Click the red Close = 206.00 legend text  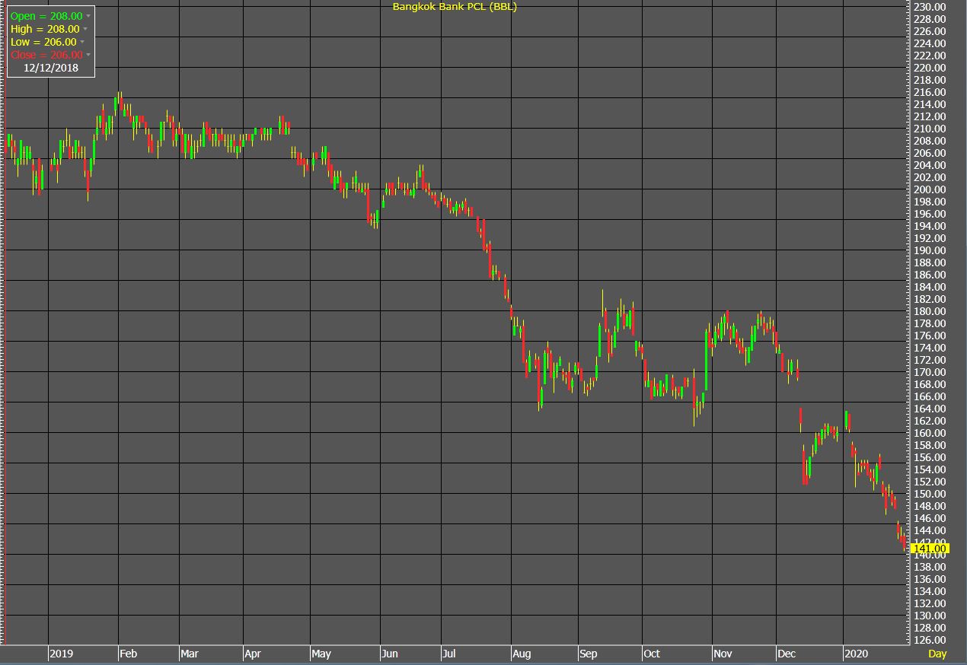pos(46,55)
